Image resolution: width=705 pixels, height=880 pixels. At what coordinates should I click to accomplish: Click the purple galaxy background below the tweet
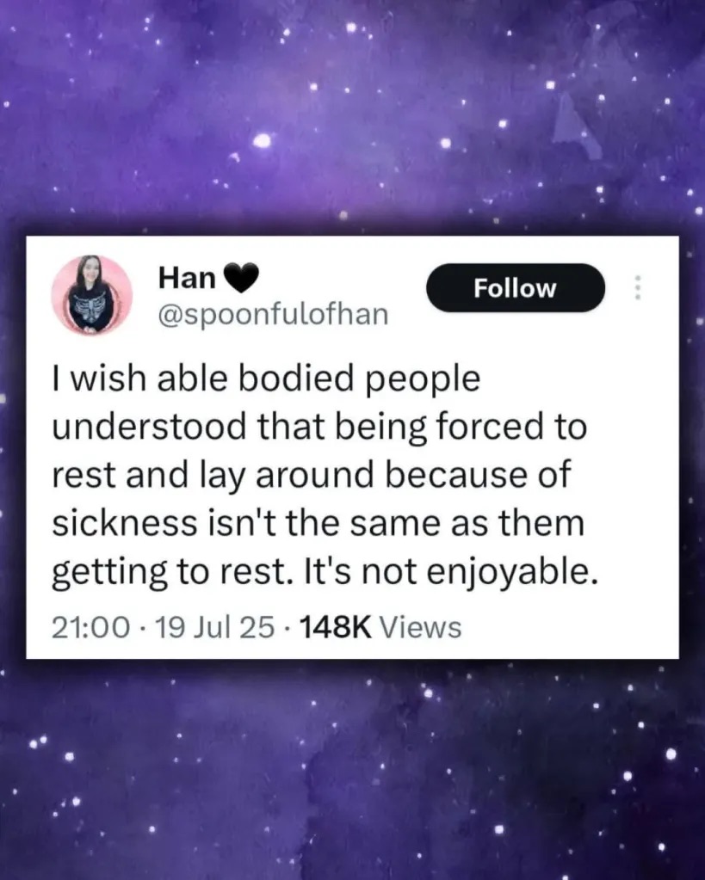coord(352,769)
